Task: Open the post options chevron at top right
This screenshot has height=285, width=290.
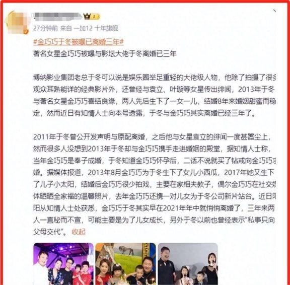Action: [274, 11]
